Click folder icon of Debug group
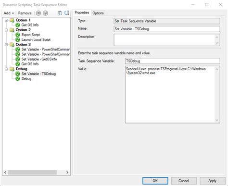 coord(12,69)
